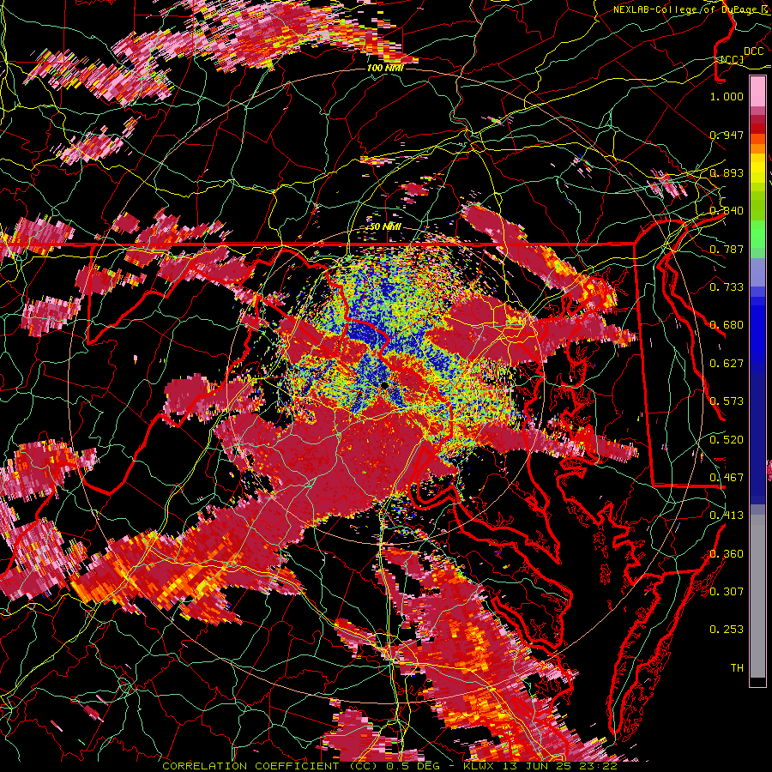The height and width of the screenshot is (772, 772).
Task: Click the 0.893 scale value
Action: [x=727, y=172]
